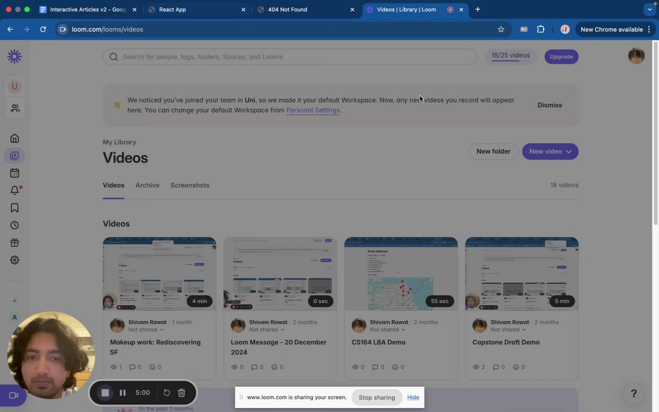Open the Uni workspace (U) in the sidebar
This screenshot has height=412, width=659.
14,86
